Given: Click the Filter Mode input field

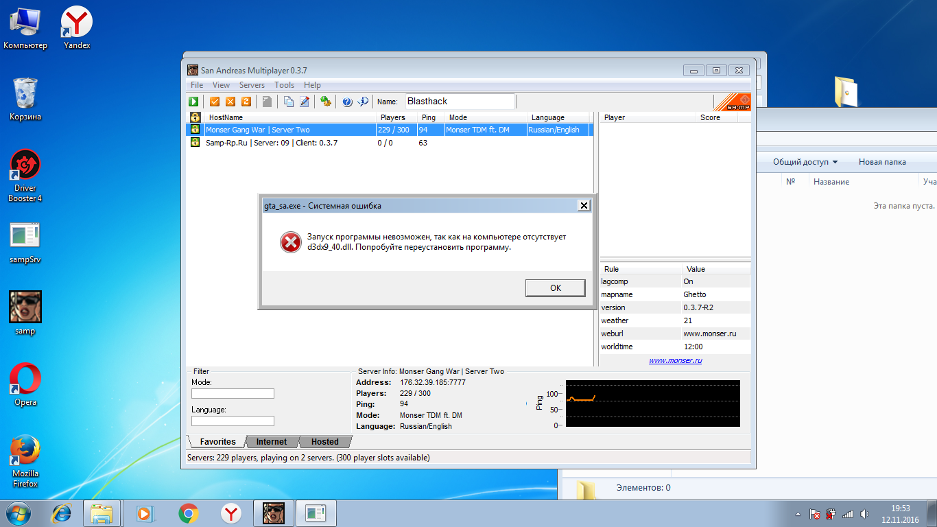Looking at the screenshot, I should click(233, 394).
